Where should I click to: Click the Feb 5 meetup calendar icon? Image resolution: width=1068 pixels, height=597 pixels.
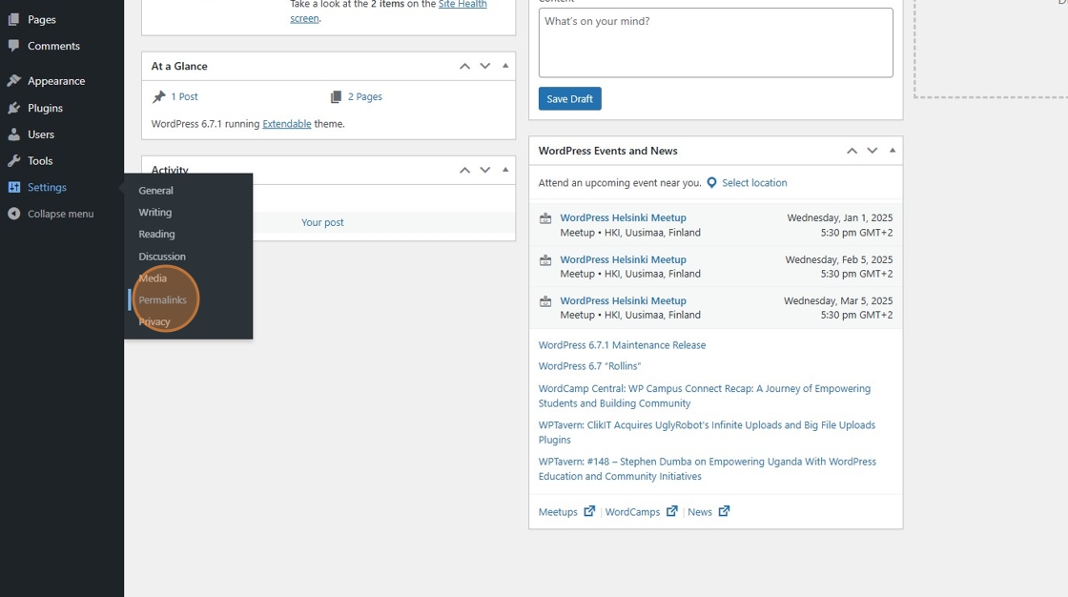545,260
